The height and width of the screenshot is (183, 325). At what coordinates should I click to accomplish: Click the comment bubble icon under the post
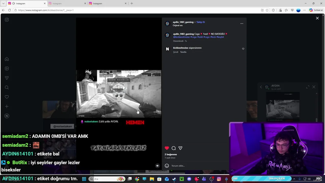pyautogui.click(x=174, y=148)
